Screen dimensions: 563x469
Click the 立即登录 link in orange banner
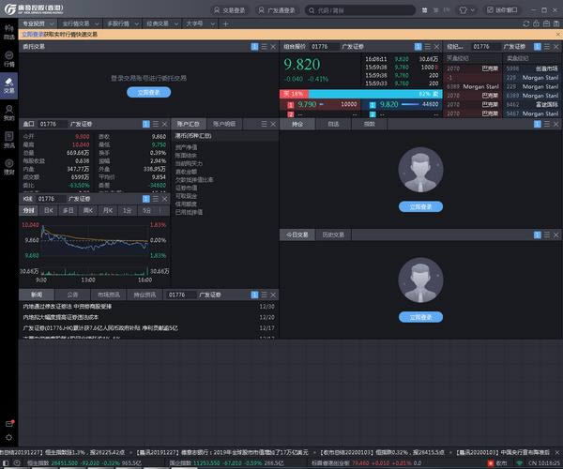pyautogui.click(x=33, y=34)
